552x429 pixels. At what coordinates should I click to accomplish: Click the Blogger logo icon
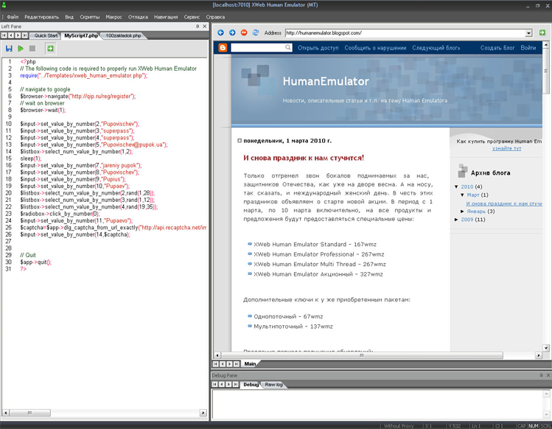point(223,48)
